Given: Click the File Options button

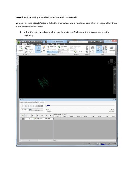Looking at the screenshot, I should tap(29, 52).
